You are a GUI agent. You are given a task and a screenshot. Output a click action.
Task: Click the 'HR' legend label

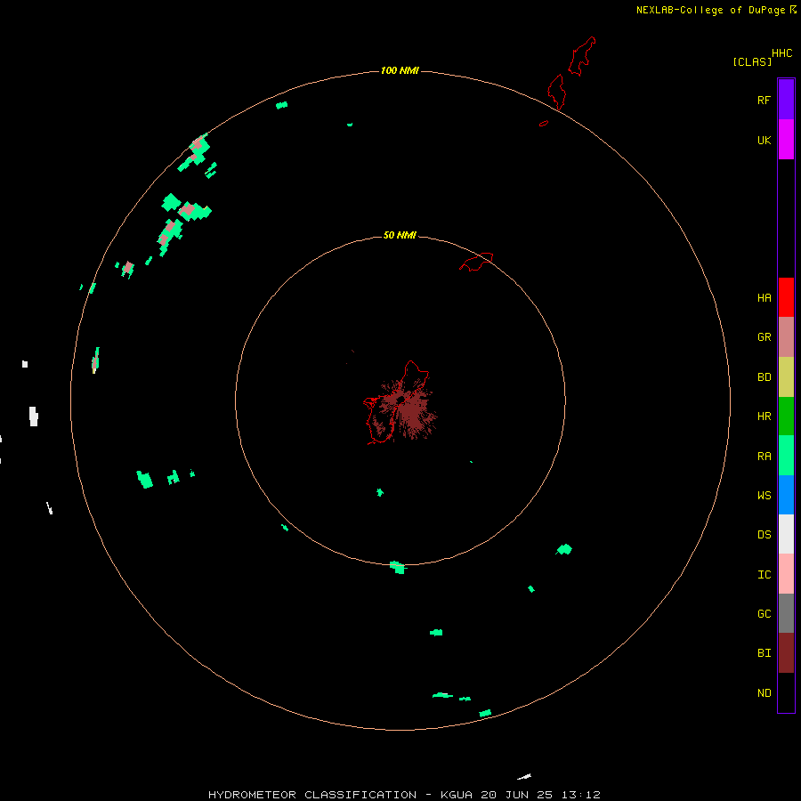coord(764,417)
